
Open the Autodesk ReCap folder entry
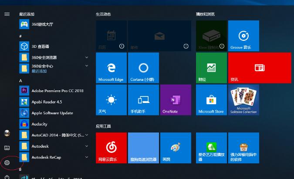pyautogui.click(x=54, y=157)
